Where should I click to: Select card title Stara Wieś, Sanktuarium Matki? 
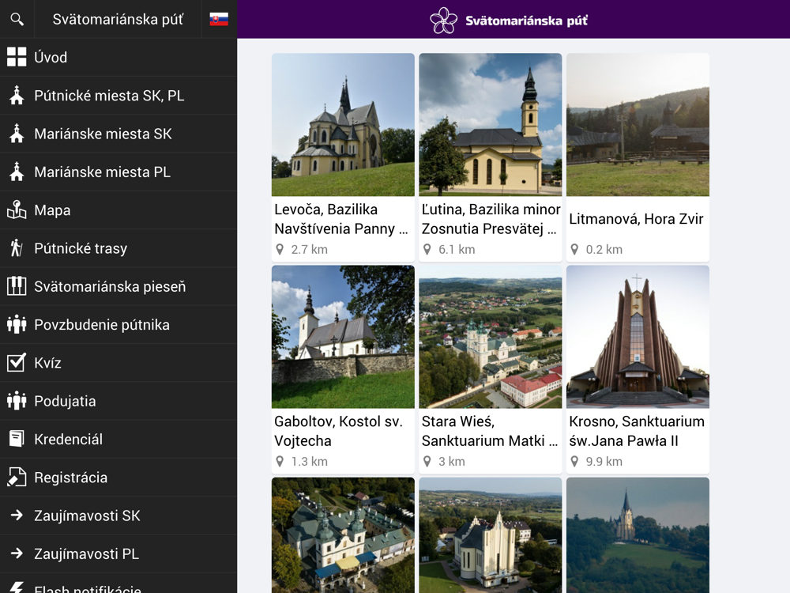click(490, 431)
